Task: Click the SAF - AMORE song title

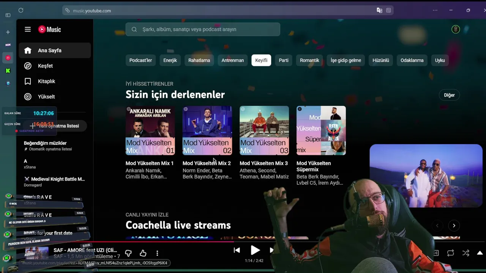Action: pyautogui.click(x=85, y=250)
